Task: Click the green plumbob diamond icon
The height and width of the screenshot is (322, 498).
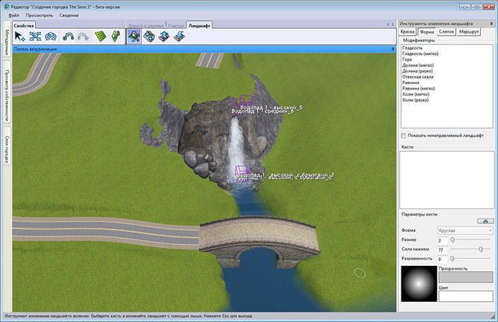Action: (116, 37)
